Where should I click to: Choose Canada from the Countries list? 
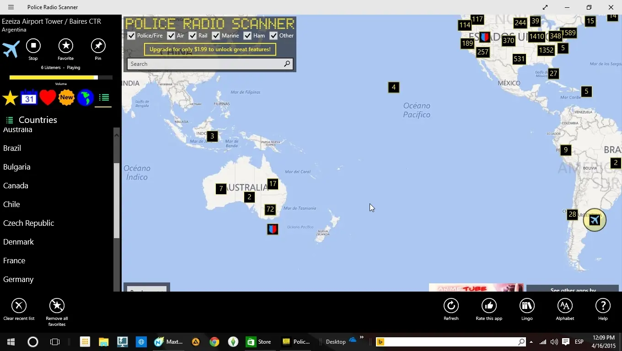point(57,186)
